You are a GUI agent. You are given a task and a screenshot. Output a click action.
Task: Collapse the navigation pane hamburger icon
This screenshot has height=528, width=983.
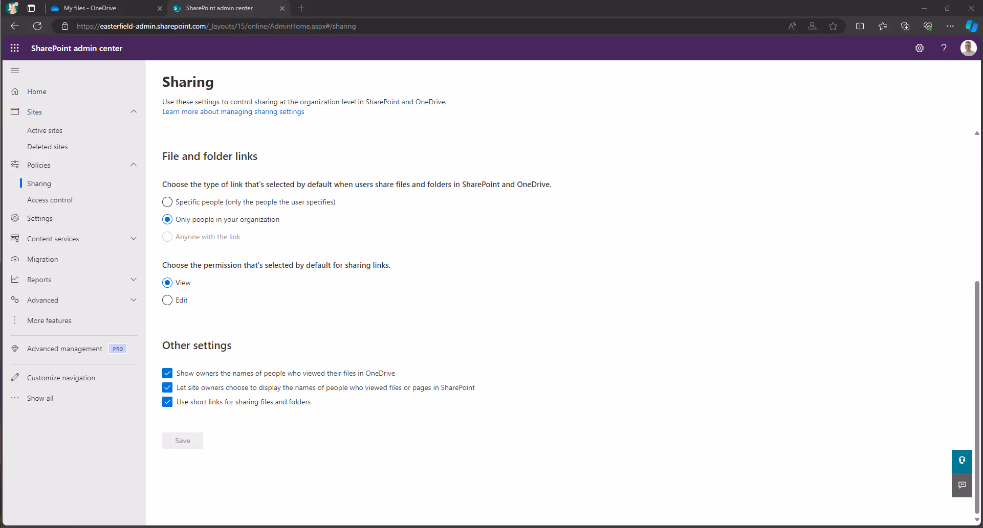[15, 71]
